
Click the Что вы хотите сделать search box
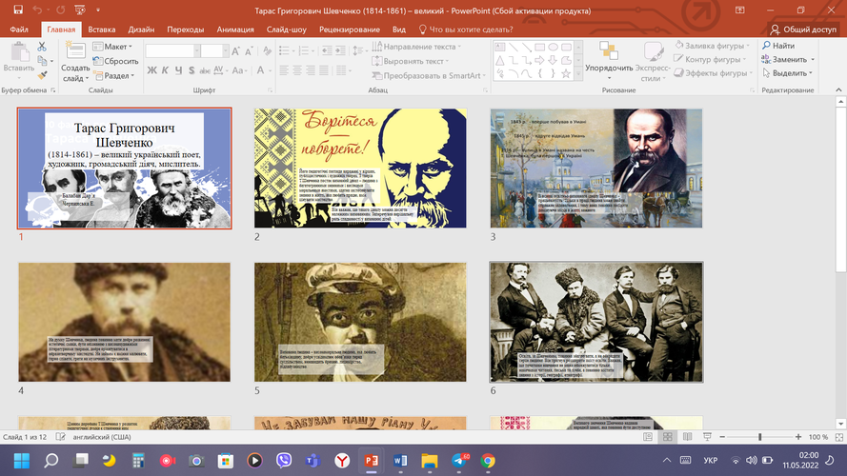click(466, 30)
